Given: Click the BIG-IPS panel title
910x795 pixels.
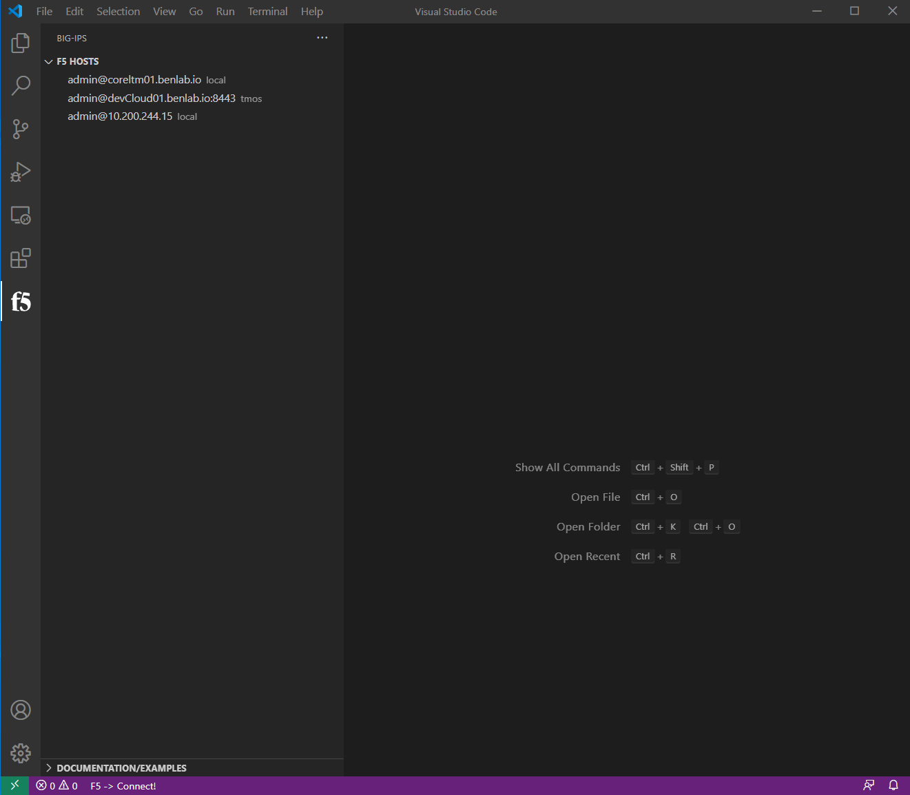Looking at the screenshot, I should (x=72, y=38).
